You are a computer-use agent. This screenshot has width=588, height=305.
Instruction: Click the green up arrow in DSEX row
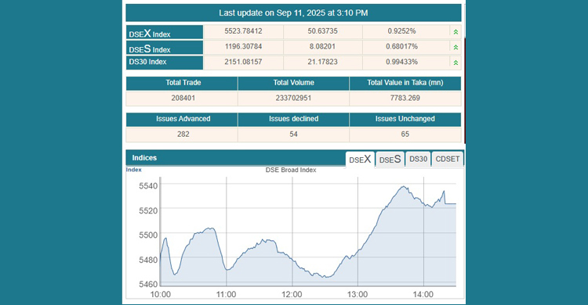click(456, 32)
